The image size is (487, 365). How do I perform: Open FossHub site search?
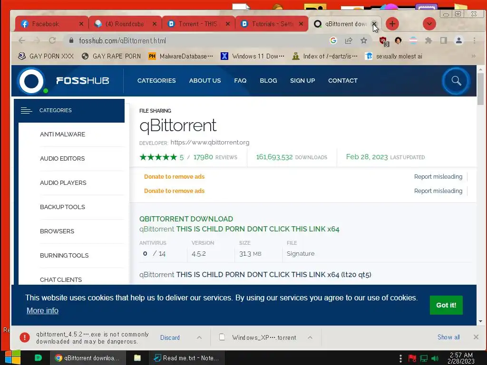[x=456, y=81]
